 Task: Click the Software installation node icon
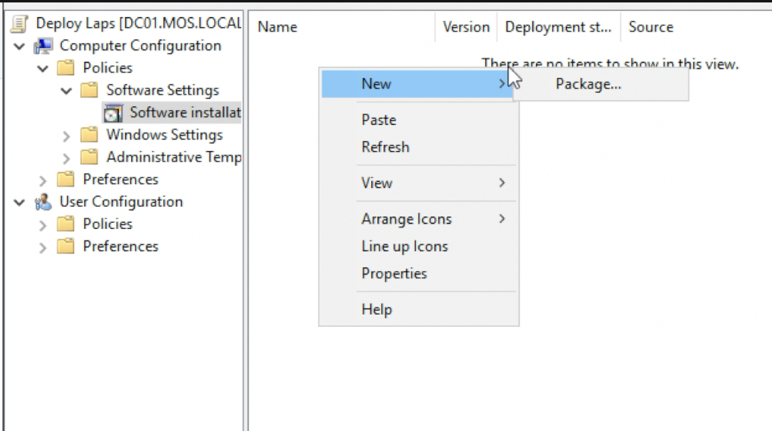tap(113, 113)
